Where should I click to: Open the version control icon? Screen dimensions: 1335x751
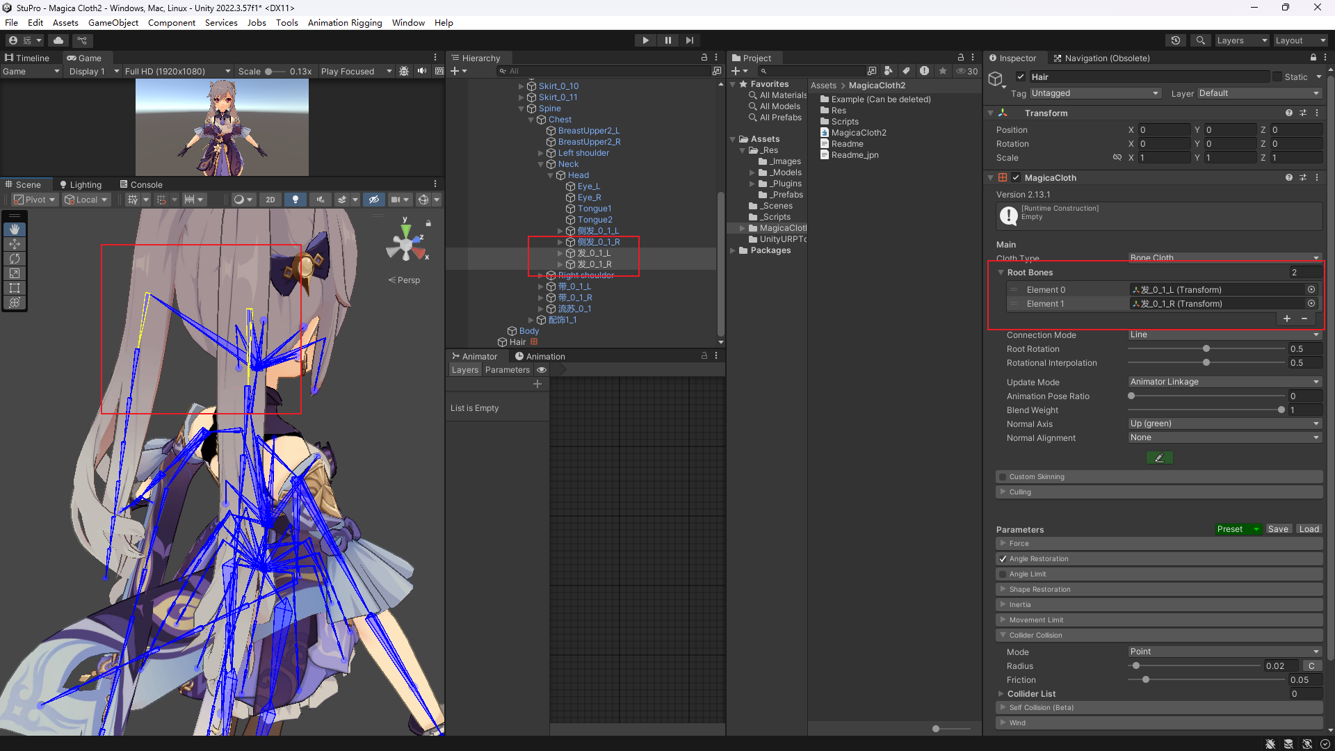[82, 40]
